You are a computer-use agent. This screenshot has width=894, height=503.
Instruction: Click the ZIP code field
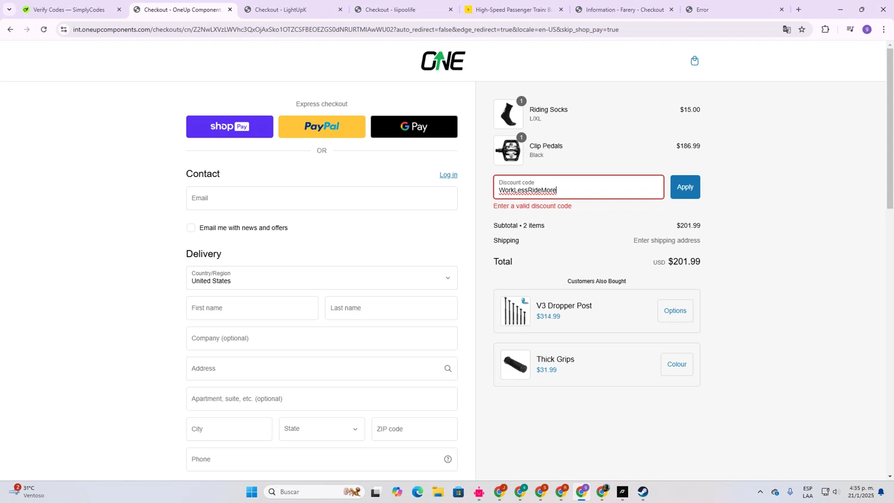tap(414, 429)
